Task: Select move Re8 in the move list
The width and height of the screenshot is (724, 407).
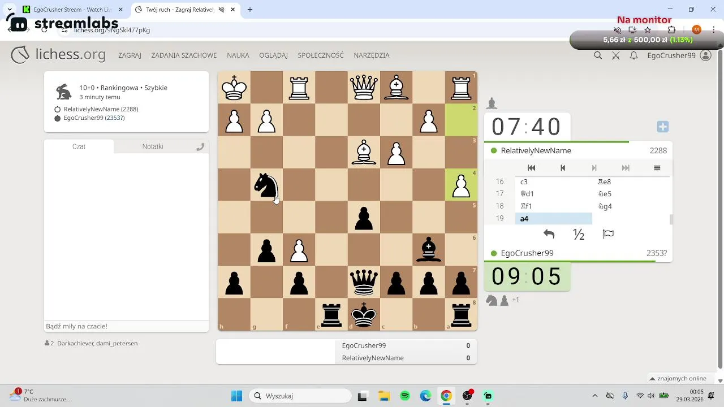Action: (631, 181)
